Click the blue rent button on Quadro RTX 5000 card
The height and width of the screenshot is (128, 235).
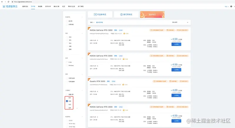[176, 95]
